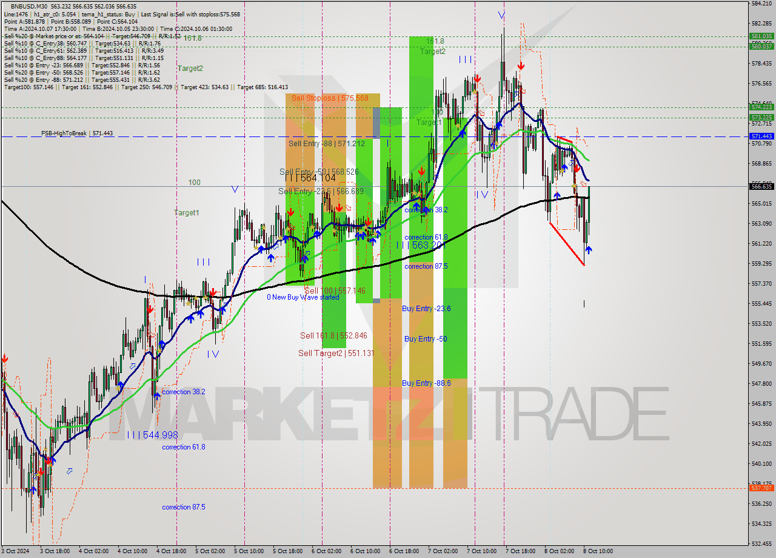Select the '0 New Buy Wave started' annotation
Image resolution: width=776 pixels, height=558 pixels.
point(303,297)
